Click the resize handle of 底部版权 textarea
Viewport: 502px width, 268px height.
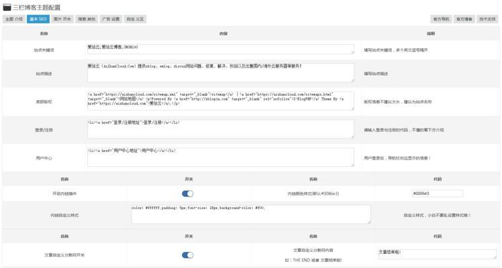click(x=353, y=109)
